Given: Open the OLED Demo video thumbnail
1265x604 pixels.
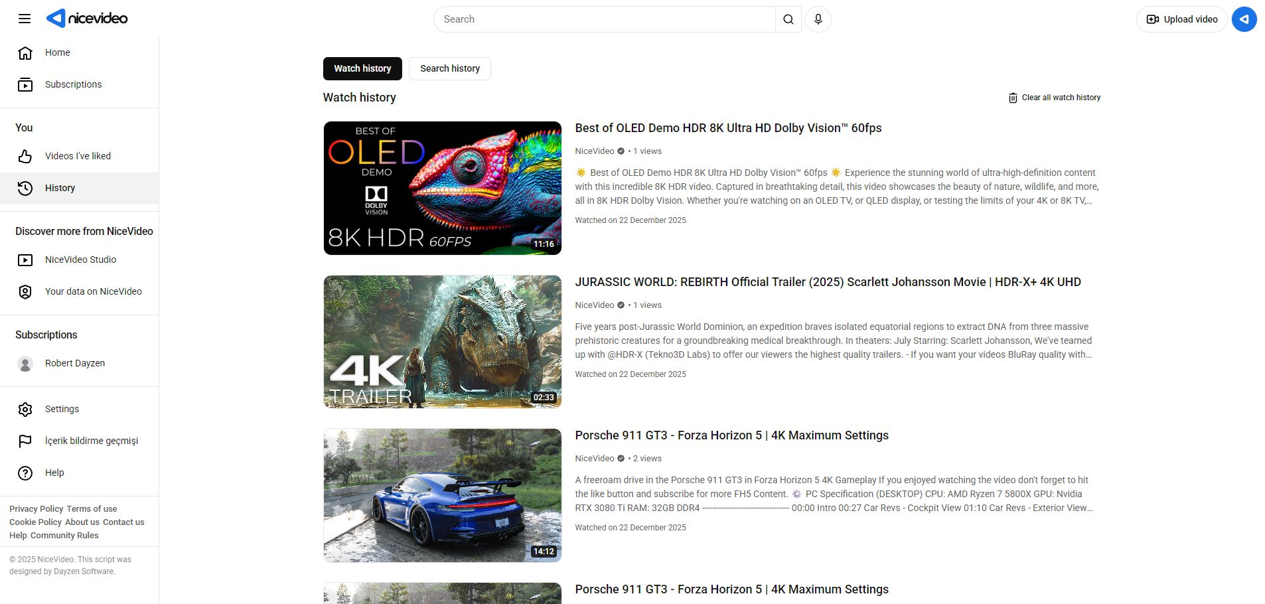Looking at the screenshot, I should pyautogui.click(x=443, y=188).
